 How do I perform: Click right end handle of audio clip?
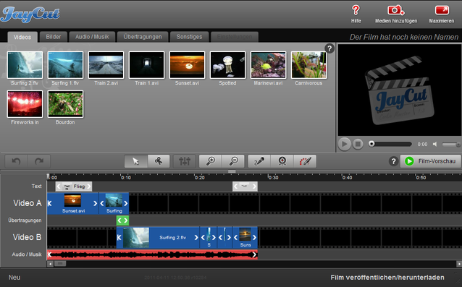254,254
